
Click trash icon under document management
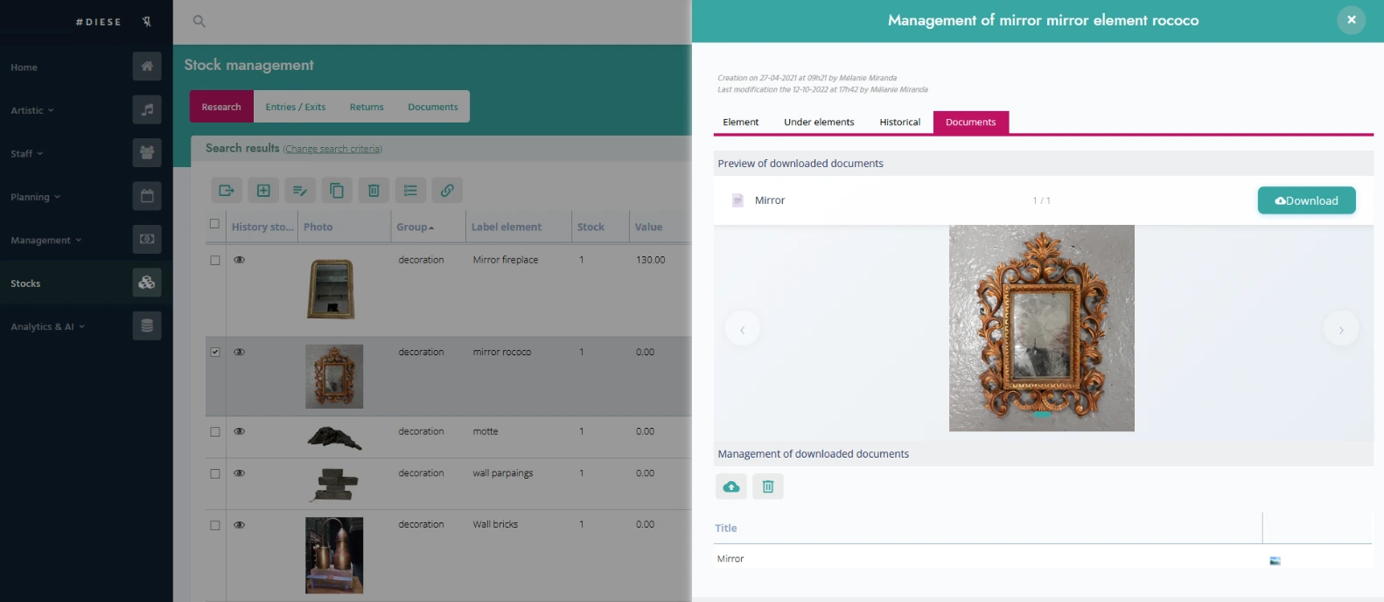[x=767, y=486]
